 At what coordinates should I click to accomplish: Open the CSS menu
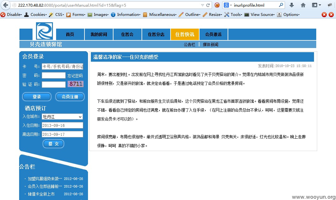click(x=60, y=15)
